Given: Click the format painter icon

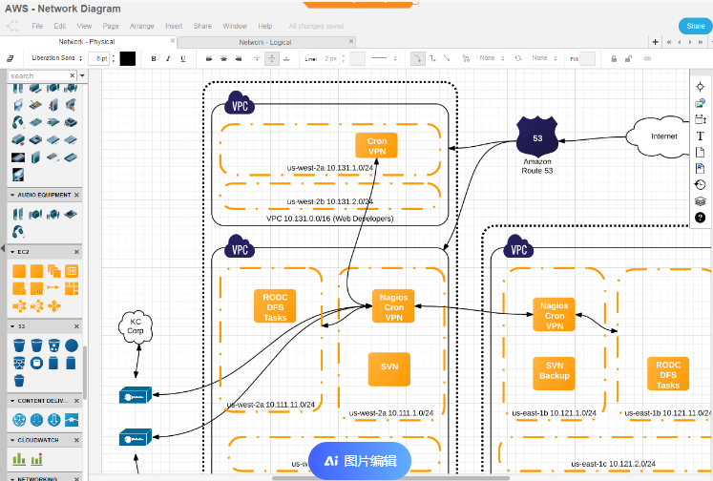Looking at the screenshot, I should [x=10, y=58].
